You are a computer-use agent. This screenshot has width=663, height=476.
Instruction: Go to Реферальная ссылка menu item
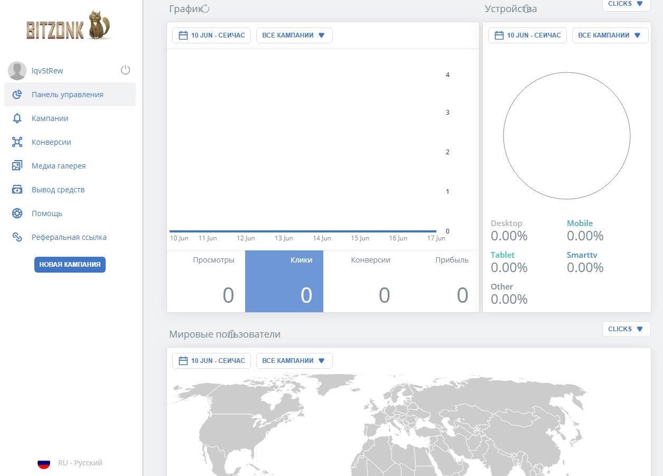coord(70,237)
